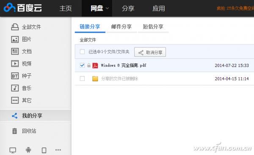The height and width of the screenshot is (155, 254).
Task: Click the 2014-04-15 11:14 date
Action: pos(232,79)
